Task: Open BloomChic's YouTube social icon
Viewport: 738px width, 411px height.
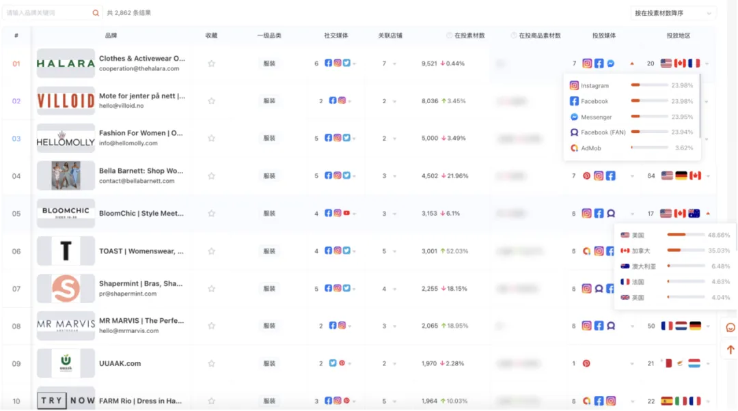Action: click(346, 213)
